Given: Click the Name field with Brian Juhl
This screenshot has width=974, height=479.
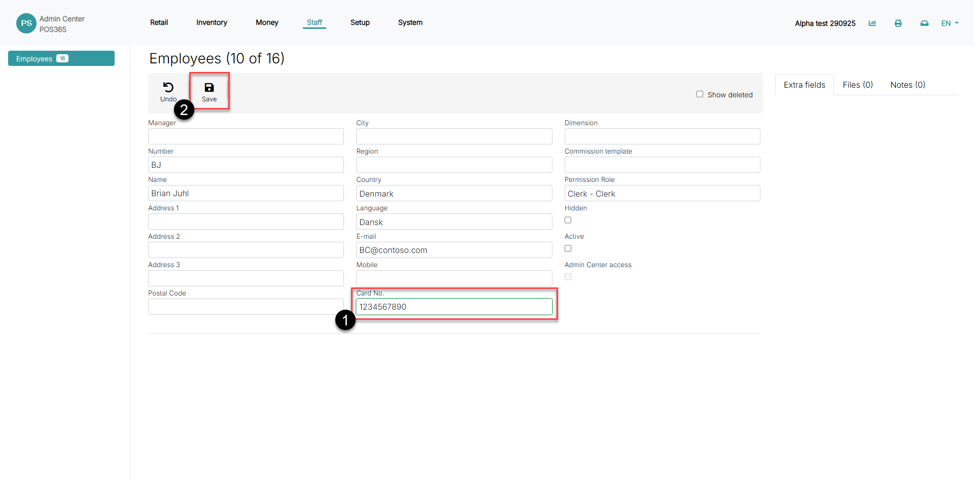Looking at the screenshot, I should pyautogui.click(x=246, y=193).
